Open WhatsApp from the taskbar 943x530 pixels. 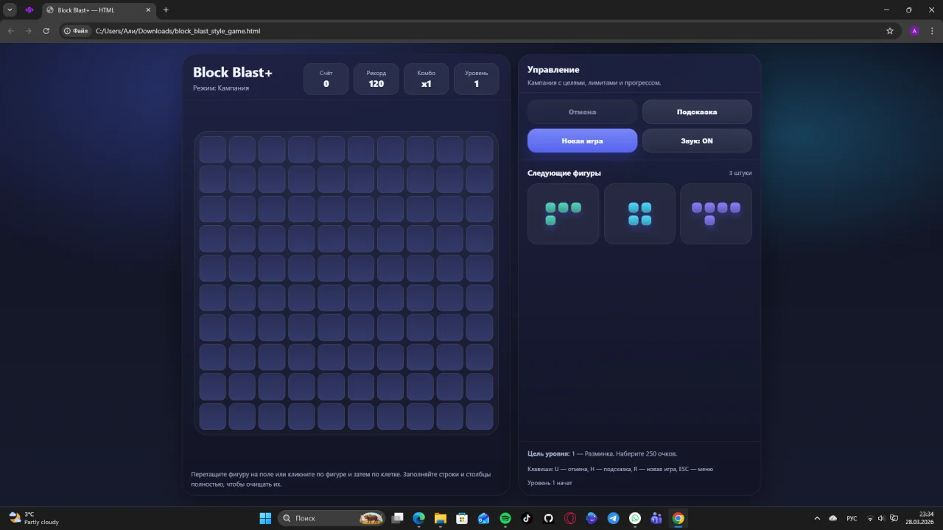click(x=635, y=518)
